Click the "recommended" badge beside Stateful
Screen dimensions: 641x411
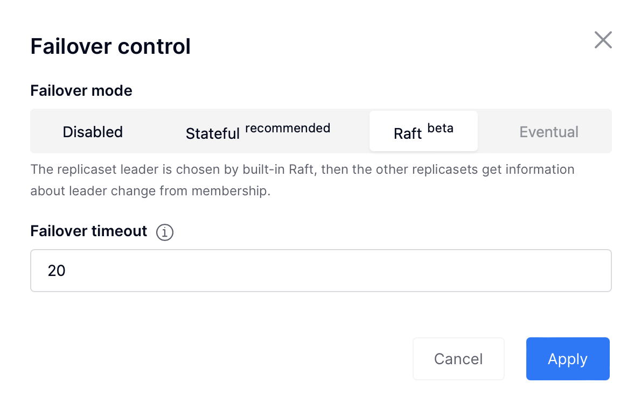click(288, 128)
